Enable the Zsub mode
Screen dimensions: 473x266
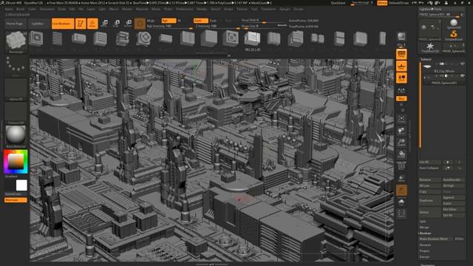pyautogui.click(x=214, y=21)
